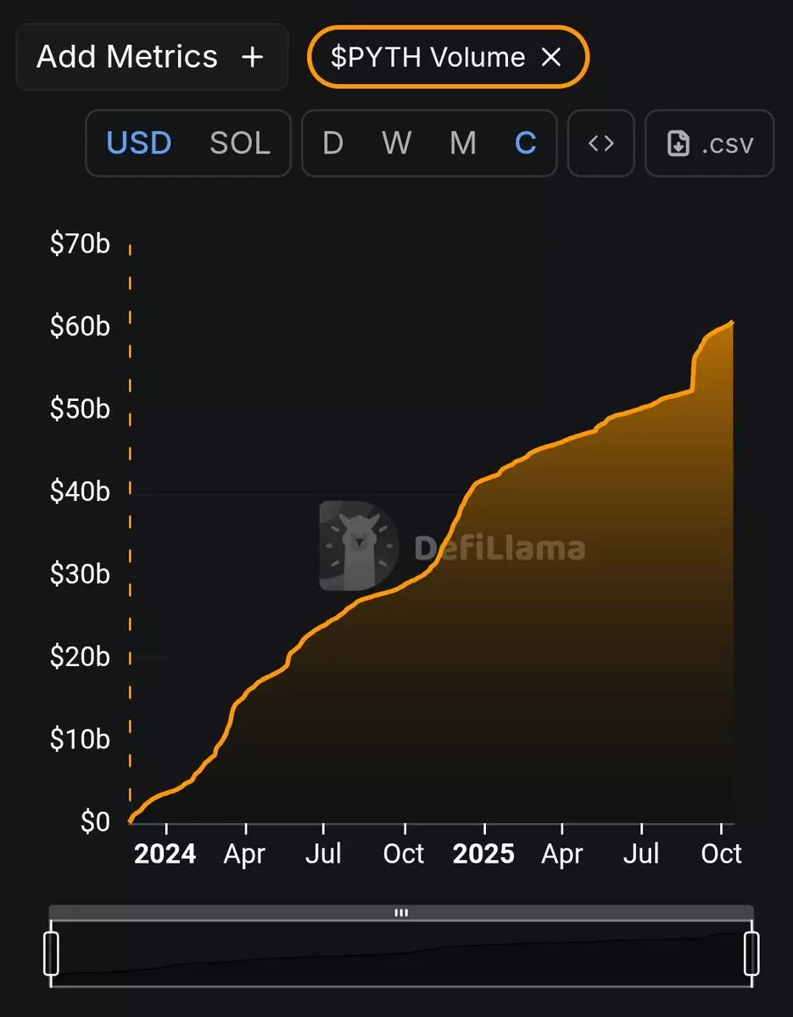Select the cumulative (C) view
The width and height of the screenshot is (793, 1017).
(526, 143)
